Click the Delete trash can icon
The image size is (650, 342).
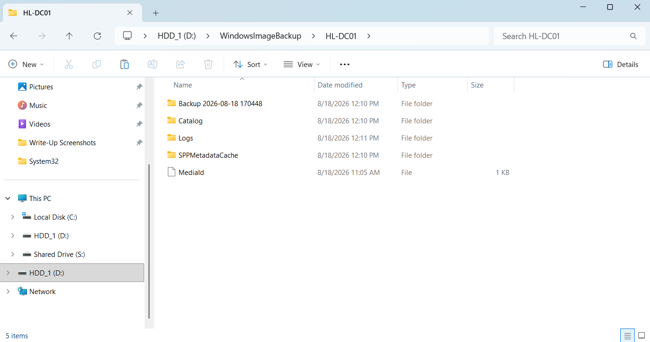coord(208,65)
